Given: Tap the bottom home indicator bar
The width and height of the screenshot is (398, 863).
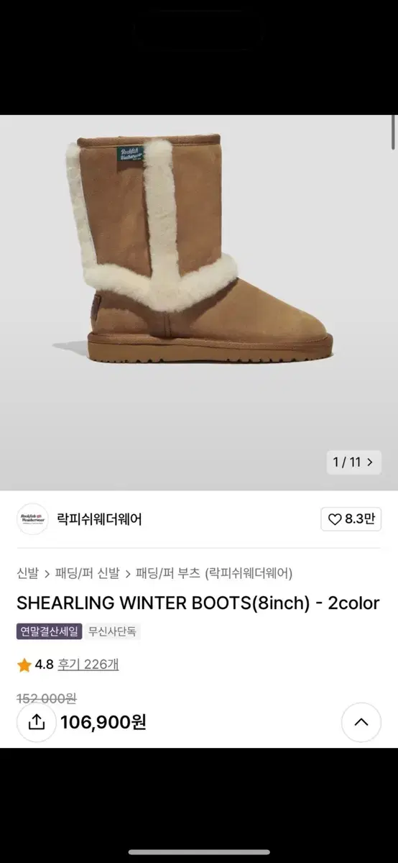Looking at the screenshot, I should 199,852.
